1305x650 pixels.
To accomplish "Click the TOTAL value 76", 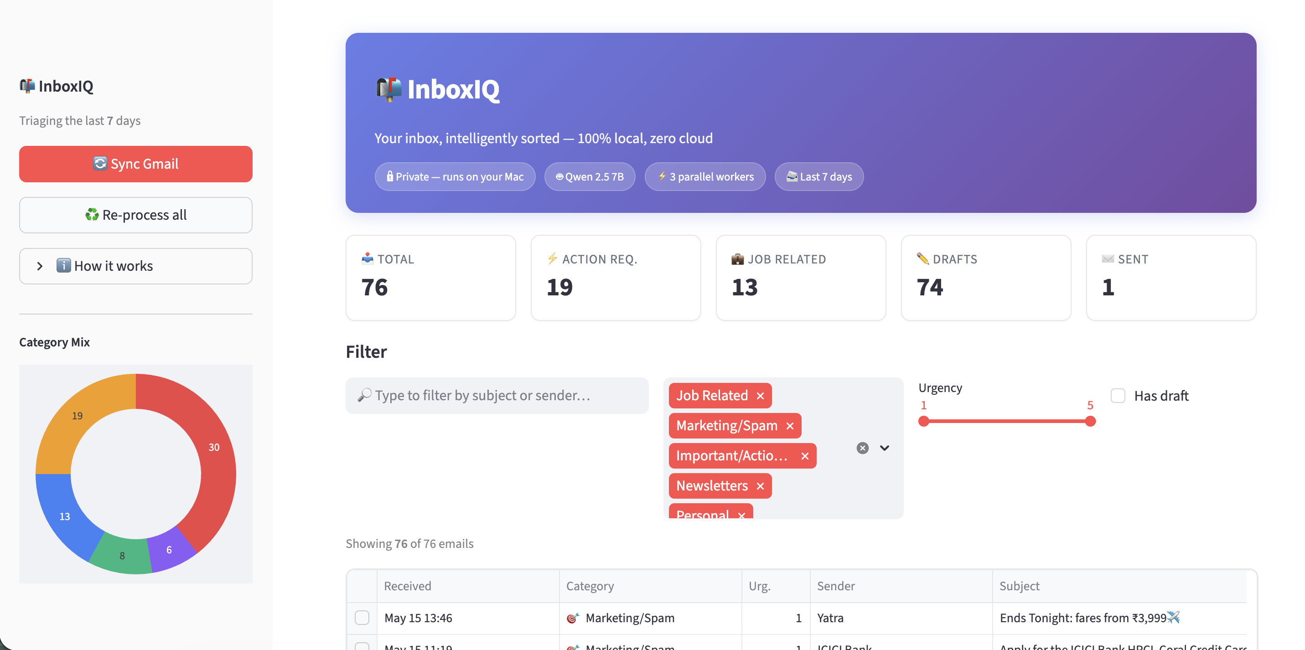I will coord(374,287).
